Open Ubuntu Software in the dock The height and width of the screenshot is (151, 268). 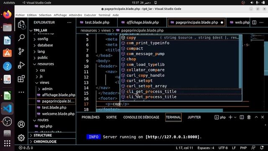[7, 53]
